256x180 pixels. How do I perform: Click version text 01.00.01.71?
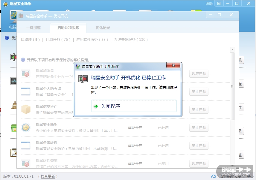24,176
